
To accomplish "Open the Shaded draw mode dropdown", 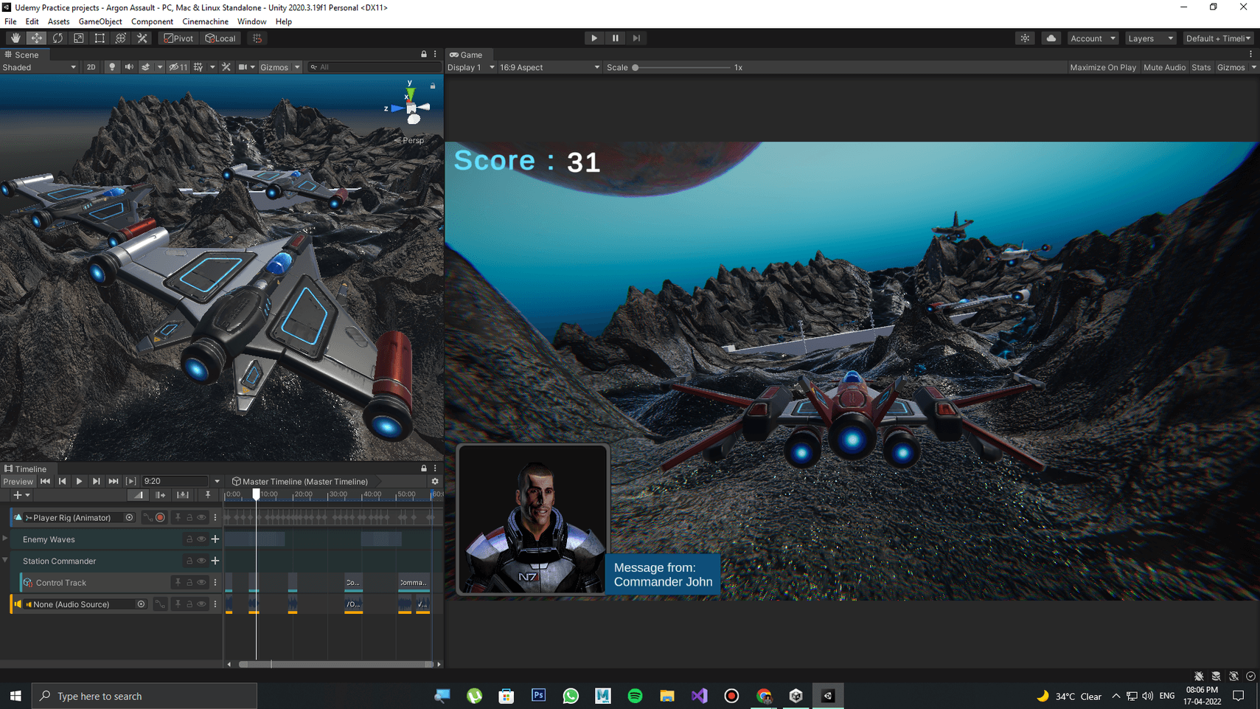I will (39, 67).
